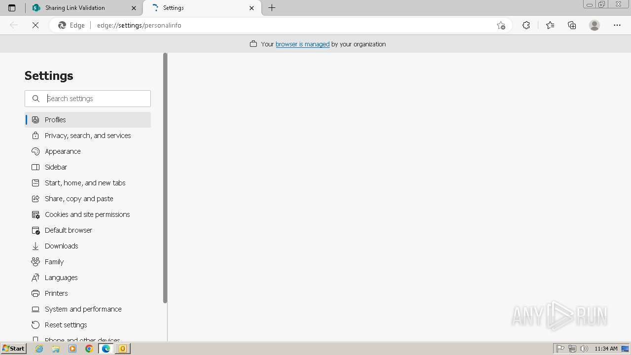This screenshot has width=631, height=355.
Task: Open Downloads settings
Action: coord(88,246)
